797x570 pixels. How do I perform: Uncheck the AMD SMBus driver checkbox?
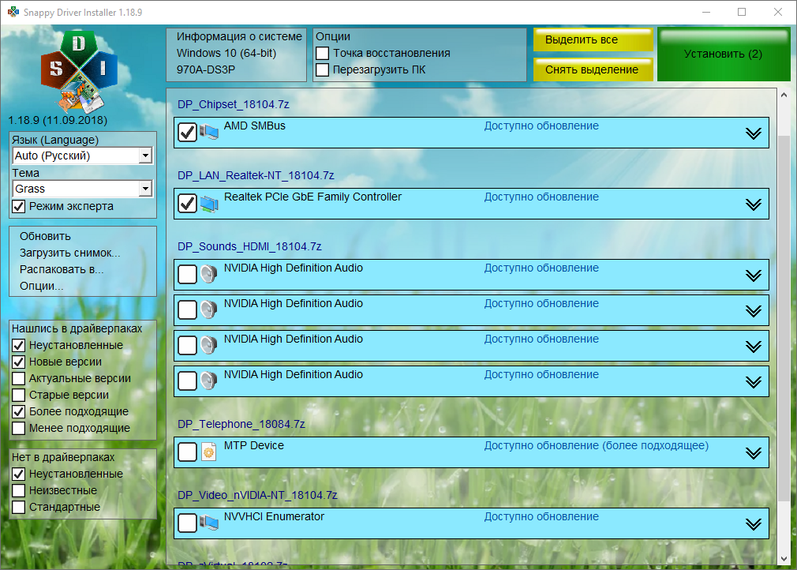pyautogui.click(x=188, y=132)
